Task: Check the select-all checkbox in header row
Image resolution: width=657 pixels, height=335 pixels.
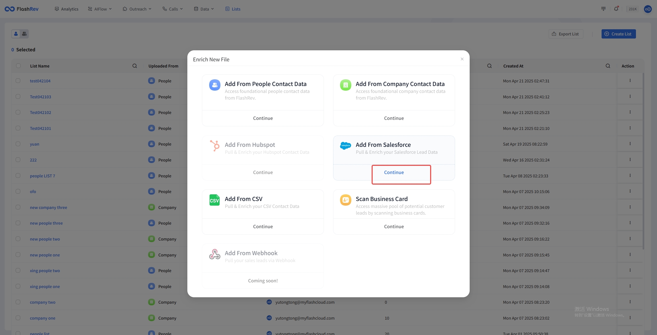Action: coord(18,66)
